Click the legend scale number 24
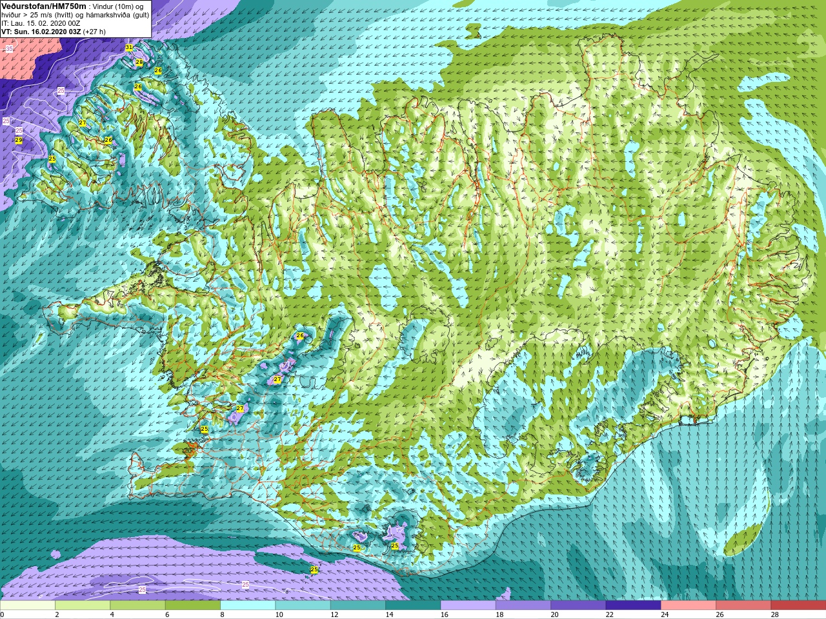Viewport: 826px width, 619px height. click(x=665, y=614)
